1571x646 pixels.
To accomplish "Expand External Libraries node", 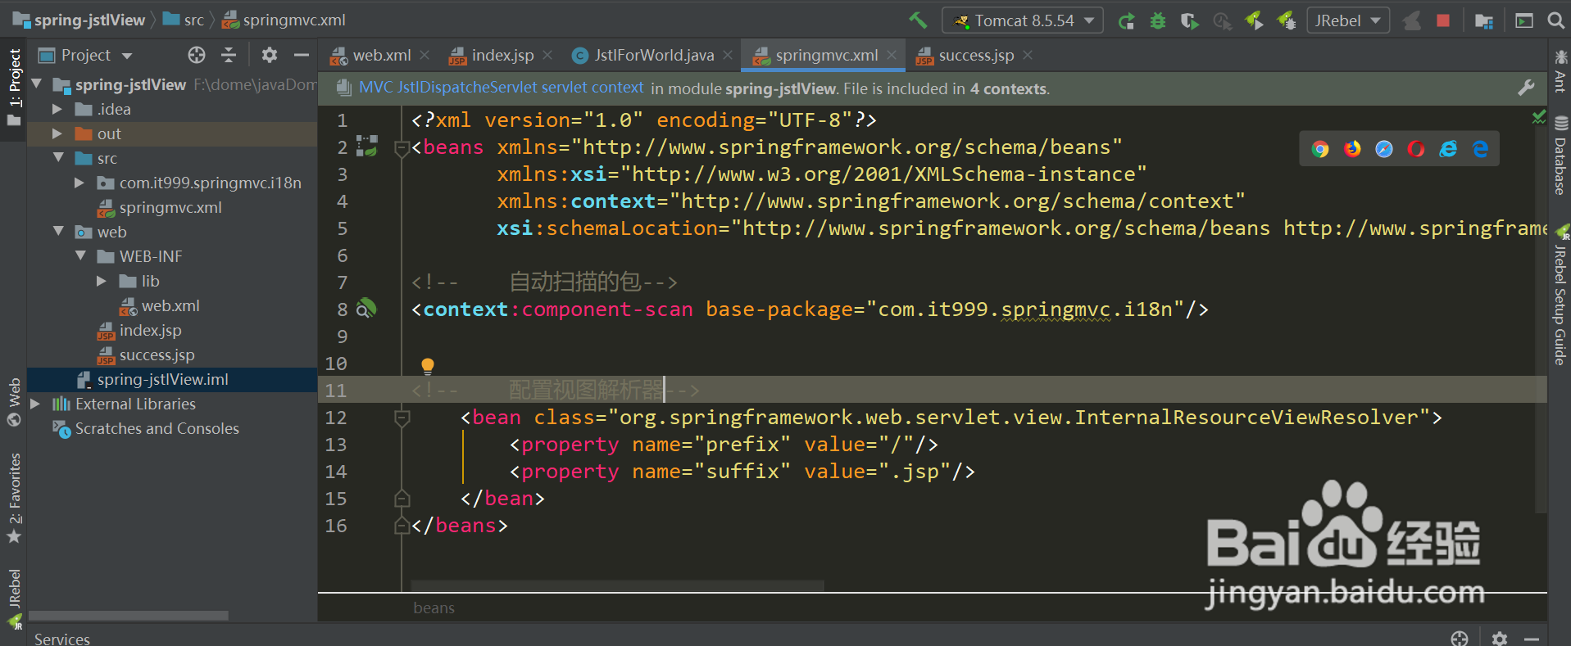I will pos(35,404).
